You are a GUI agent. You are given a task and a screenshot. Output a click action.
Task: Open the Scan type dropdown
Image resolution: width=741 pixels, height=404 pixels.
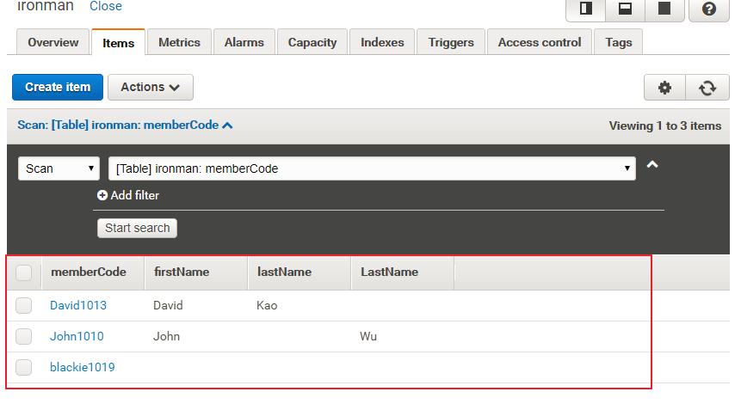click(x=59, y=168)
